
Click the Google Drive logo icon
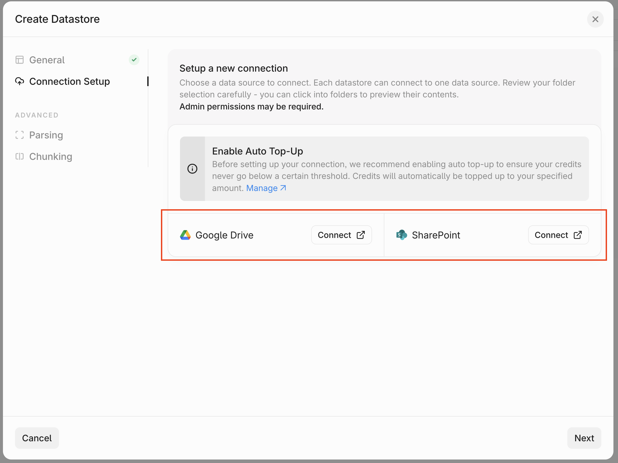tap(185, 235)
